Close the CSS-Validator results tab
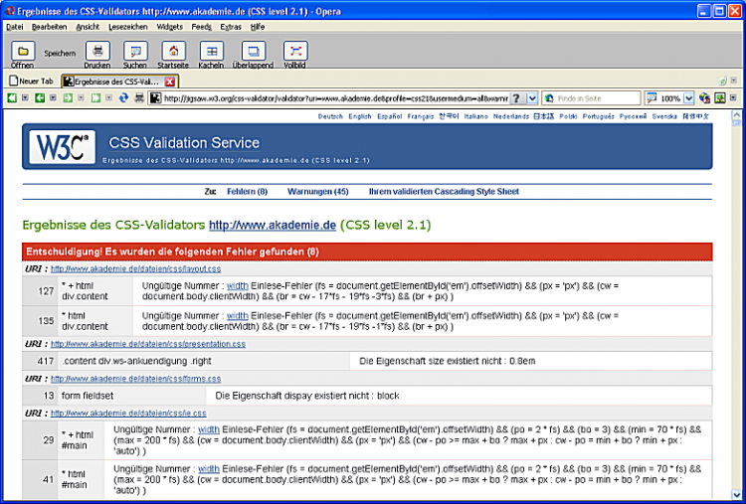746x504 pixels. 170,81
